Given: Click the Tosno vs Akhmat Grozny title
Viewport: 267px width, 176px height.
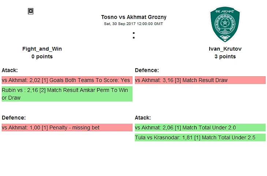Looking at the screenshot, I should tap(133, 17).
